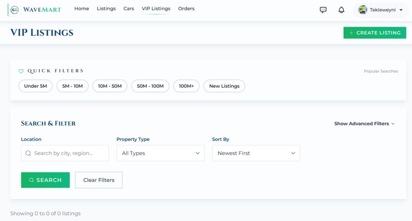Open the notifications bell
The image size is (412, 221).
[x=341, y=10]
